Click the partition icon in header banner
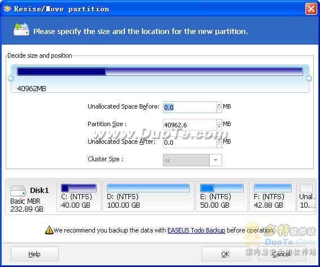The height and width of the screenshot is (267, 320). point(21,29)
